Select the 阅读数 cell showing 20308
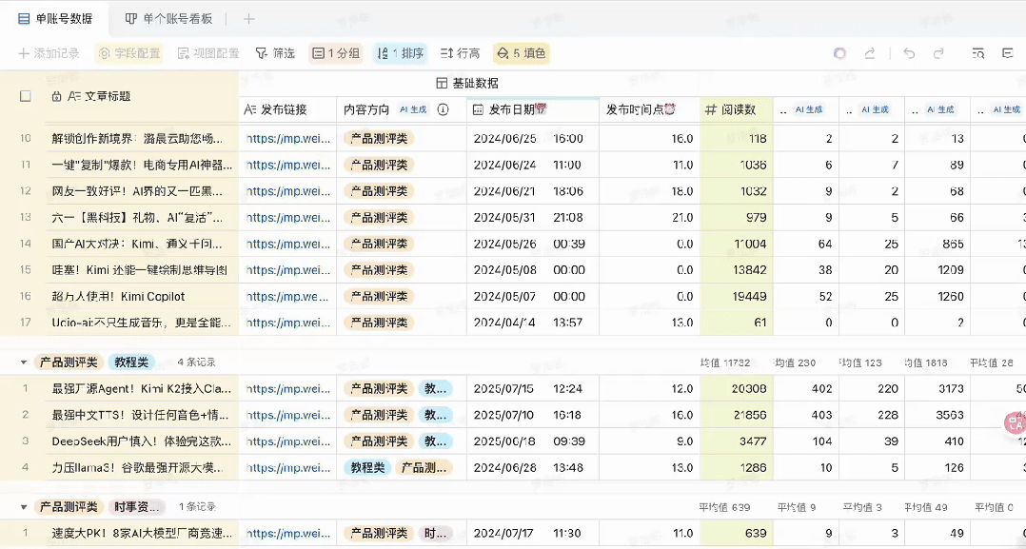 (751, 387)
